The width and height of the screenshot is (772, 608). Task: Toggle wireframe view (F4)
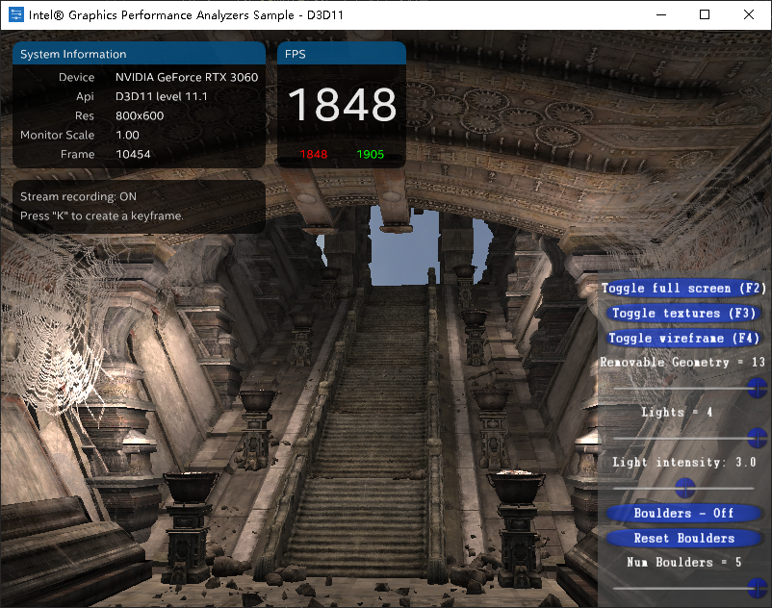point(683,338)
